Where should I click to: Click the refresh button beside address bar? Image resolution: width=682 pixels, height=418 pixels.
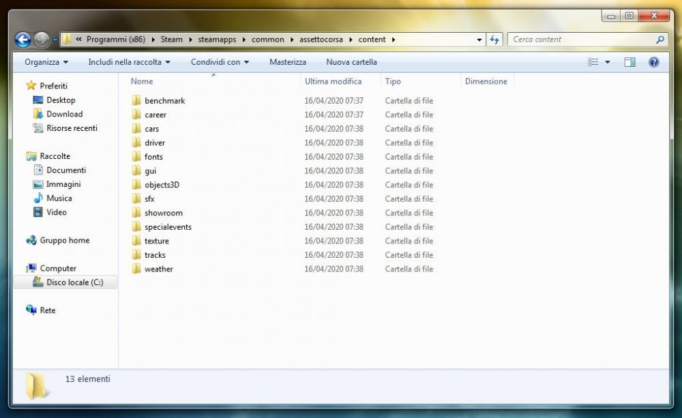[494, 40]
